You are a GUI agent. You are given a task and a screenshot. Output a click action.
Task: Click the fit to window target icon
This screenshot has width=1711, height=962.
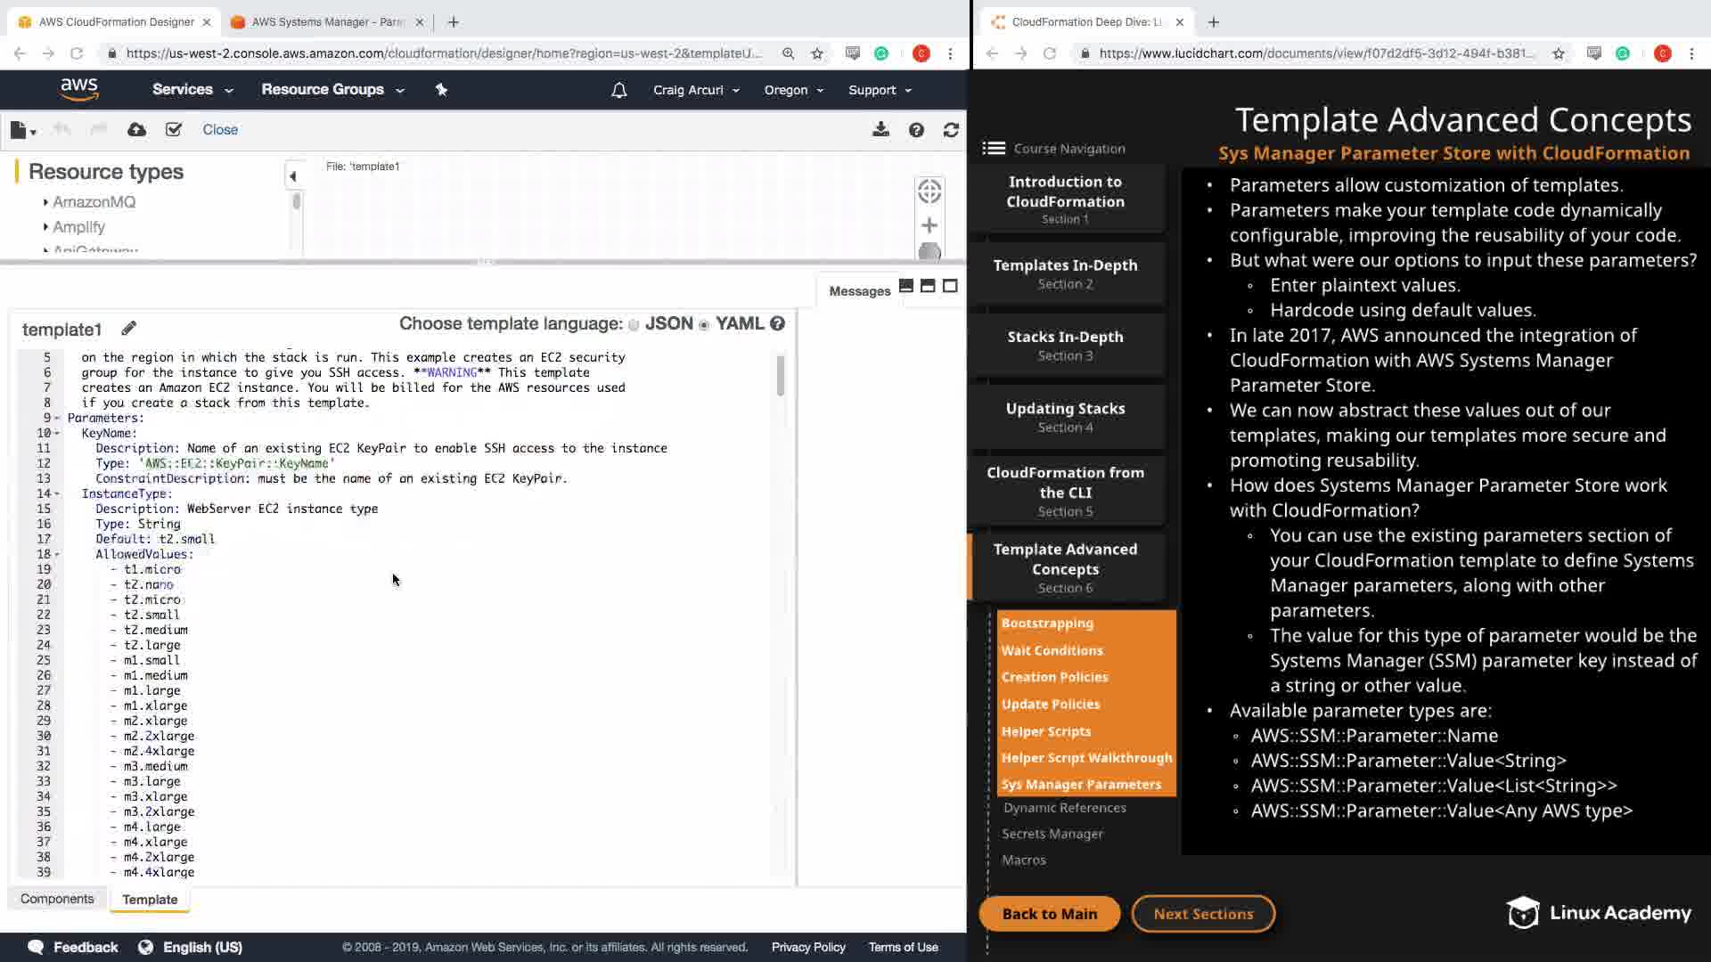(x=929, y=191)
